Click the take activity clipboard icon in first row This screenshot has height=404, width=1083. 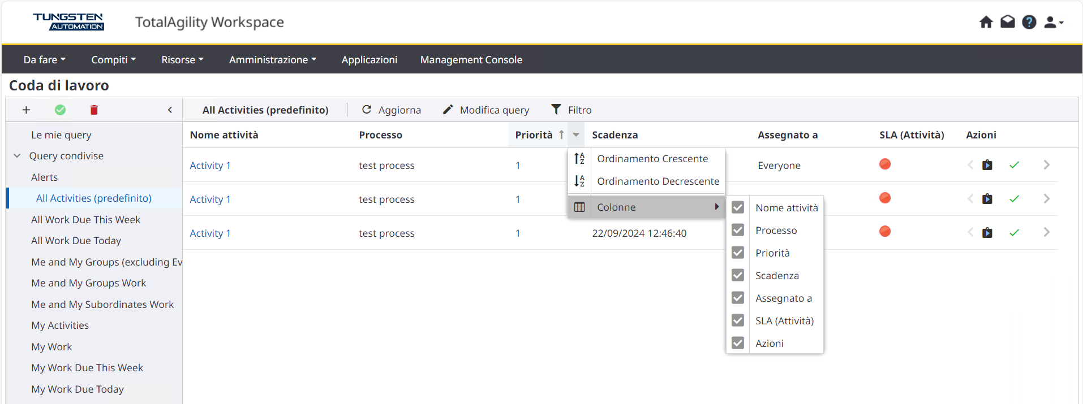(987, 165)
